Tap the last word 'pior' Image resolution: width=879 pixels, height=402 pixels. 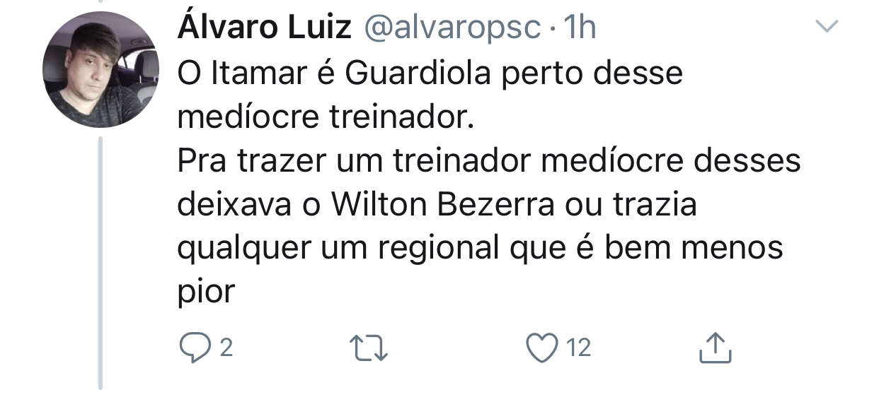coord(205,292)
